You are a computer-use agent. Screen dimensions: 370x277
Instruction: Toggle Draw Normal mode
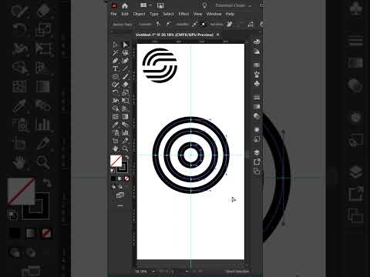113,187
